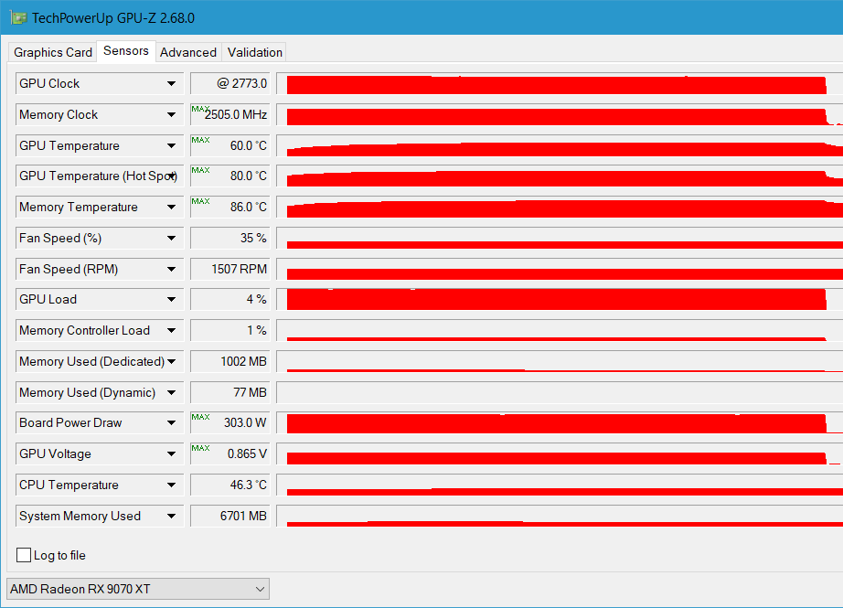843x608 pixels.
Task: Enable the Log to file checkbox
Action: [24, 555]
